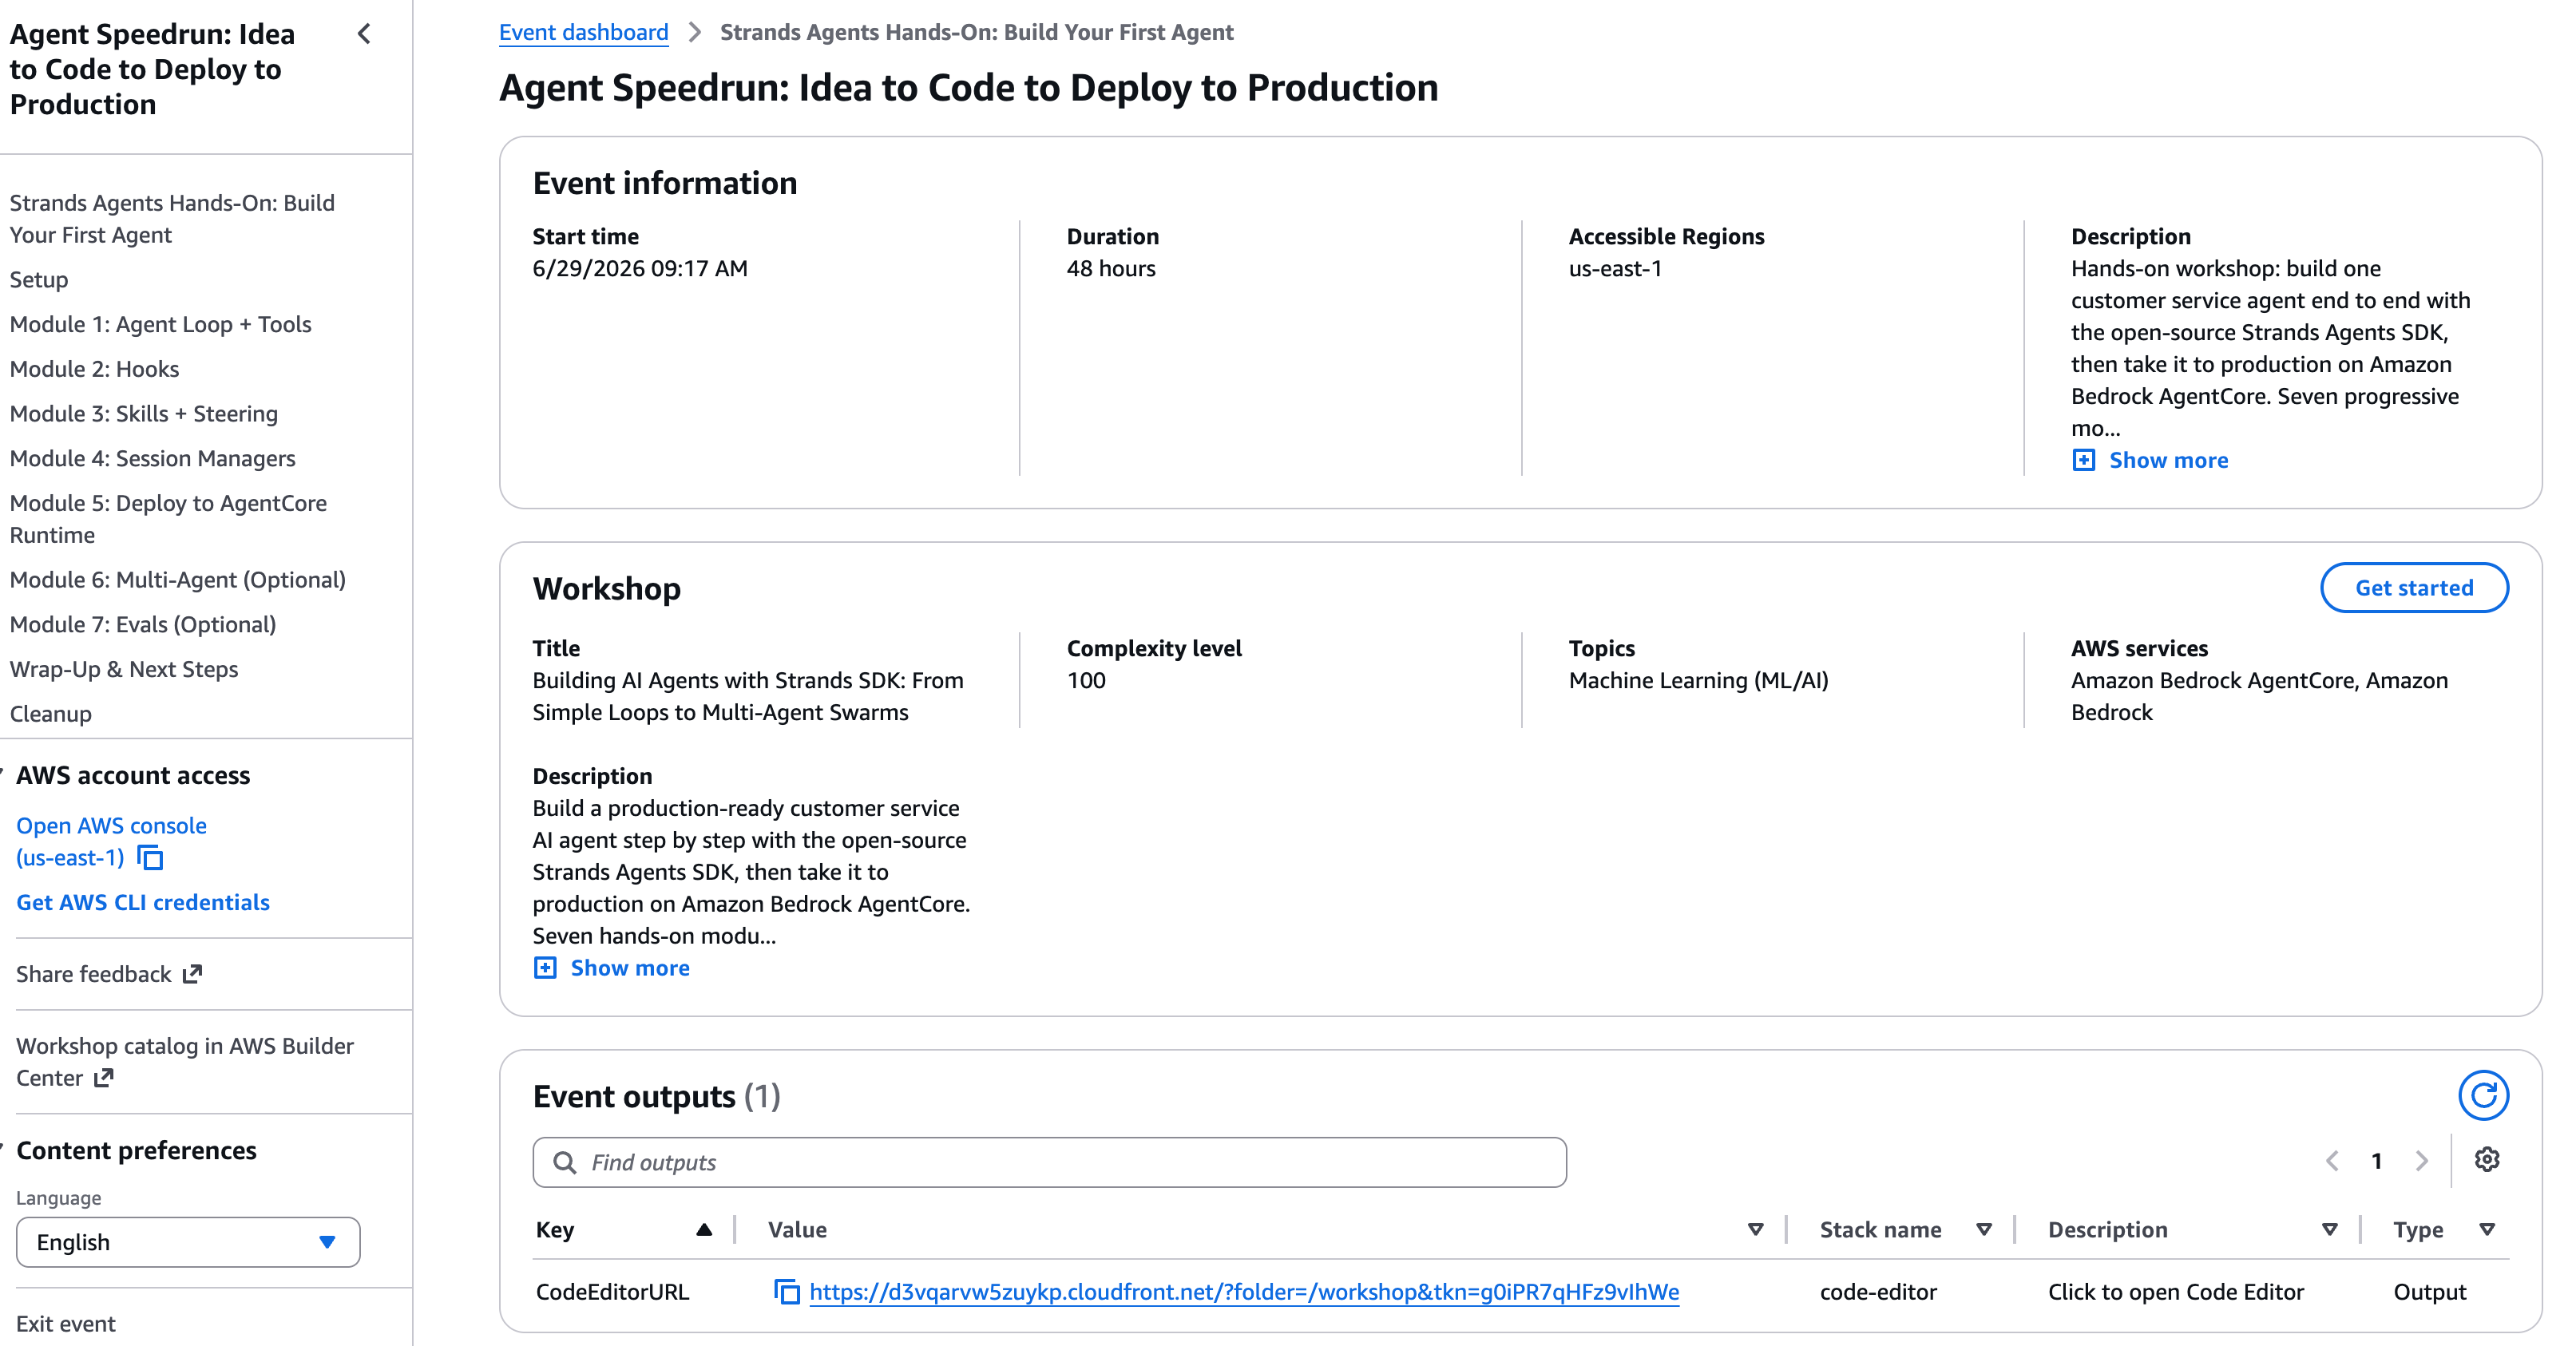
Task: Sort outputs by Type column
Action: pyautogui.click(x=2488, y=1230)
